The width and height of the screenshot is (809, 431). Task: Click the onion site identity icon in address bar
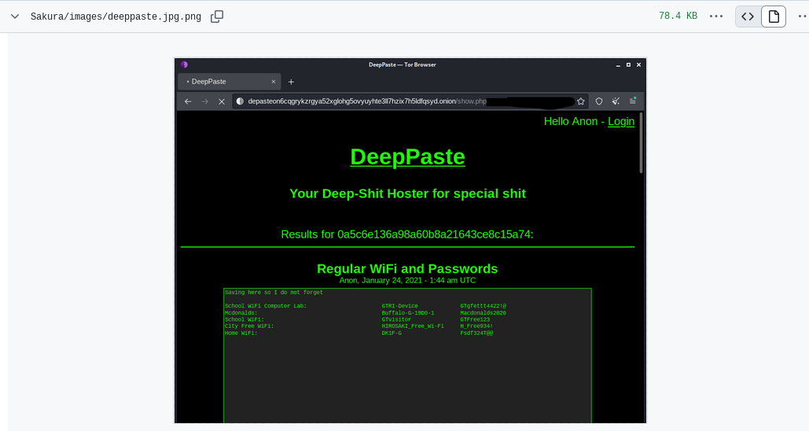coord(240,101)
